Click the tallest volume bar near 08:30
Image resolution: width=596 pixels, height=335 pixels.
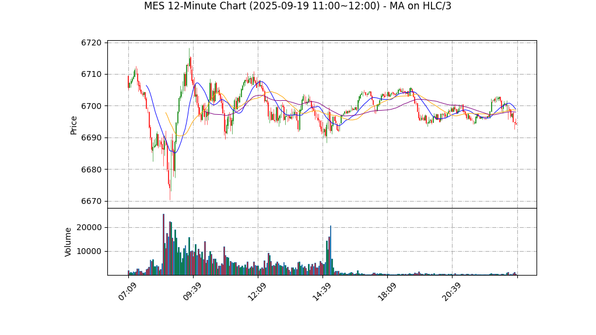click(163, 244)
